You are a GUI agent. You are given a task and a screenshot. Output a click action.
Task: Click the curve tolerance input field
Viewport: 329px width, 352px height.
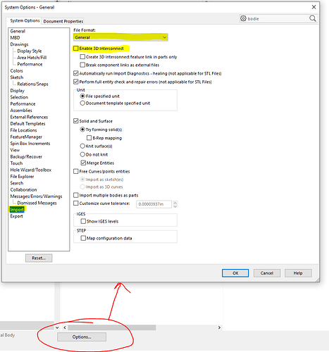(x=154, y=204)
